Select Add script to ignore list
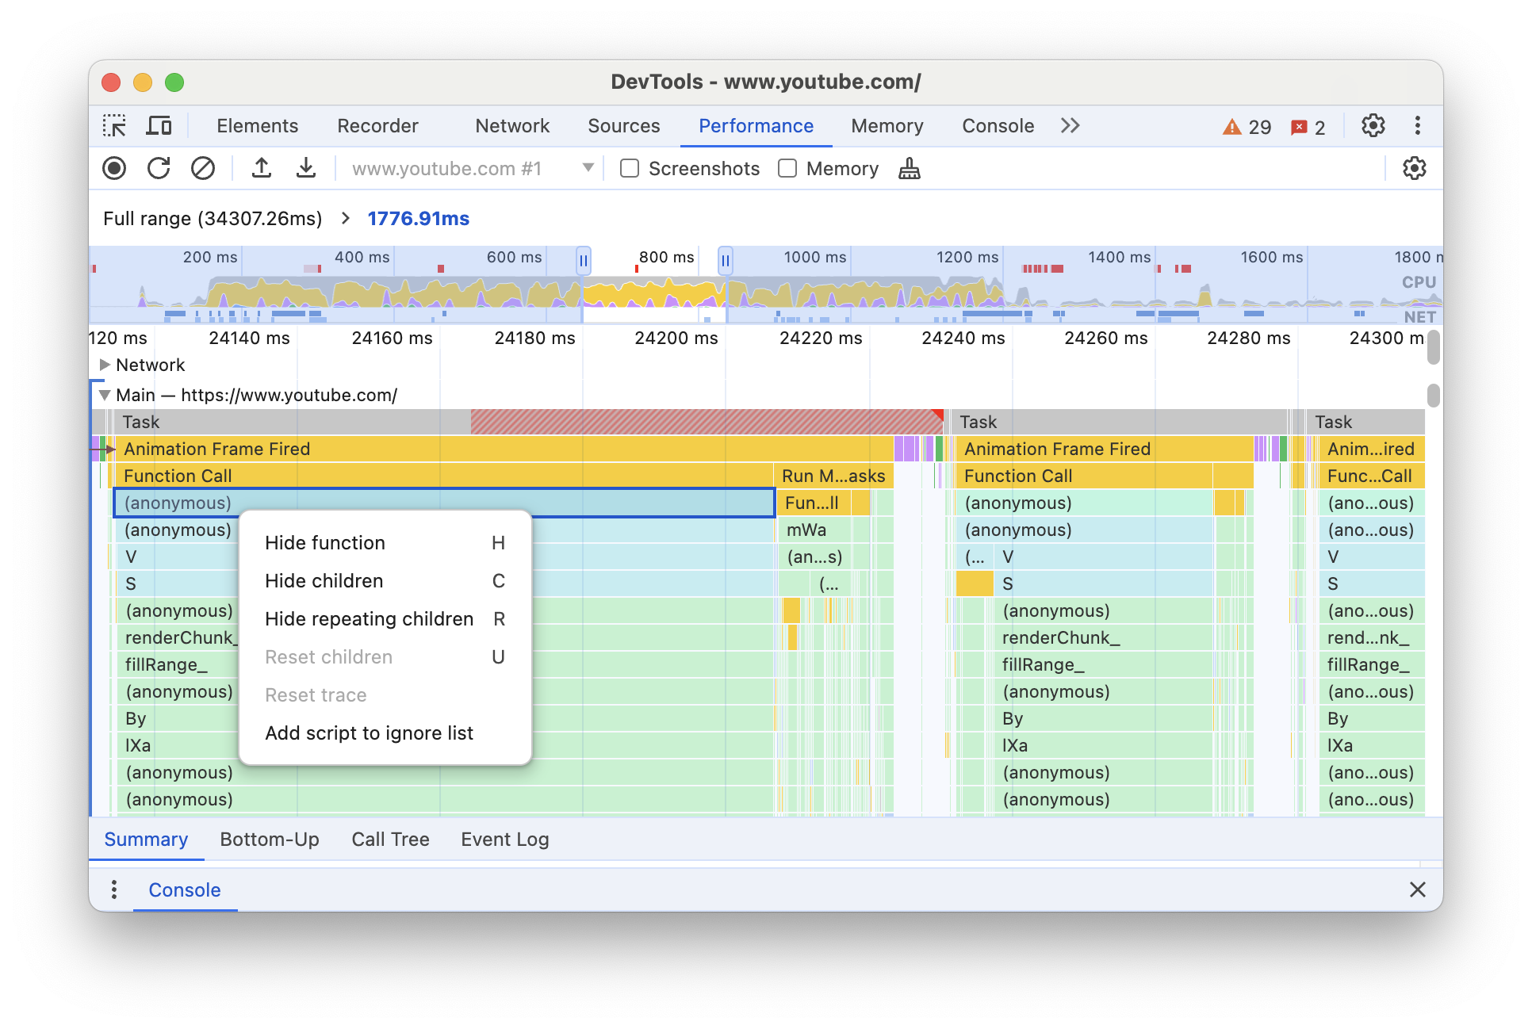Image resolution: width=1532 pixels, height=1029 pixels. [x=370, y=730]
